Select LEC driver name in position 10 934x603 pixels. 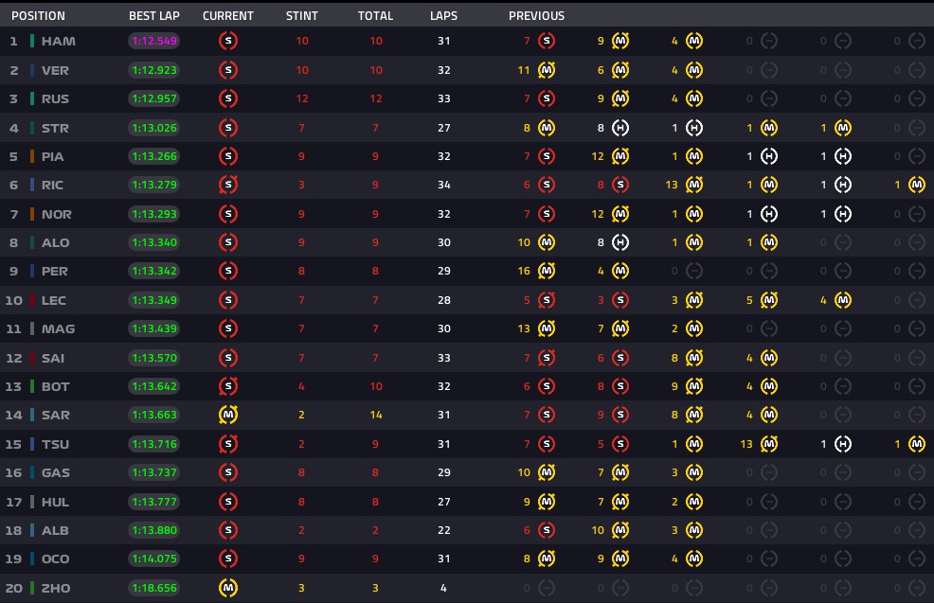pos(54,301)
